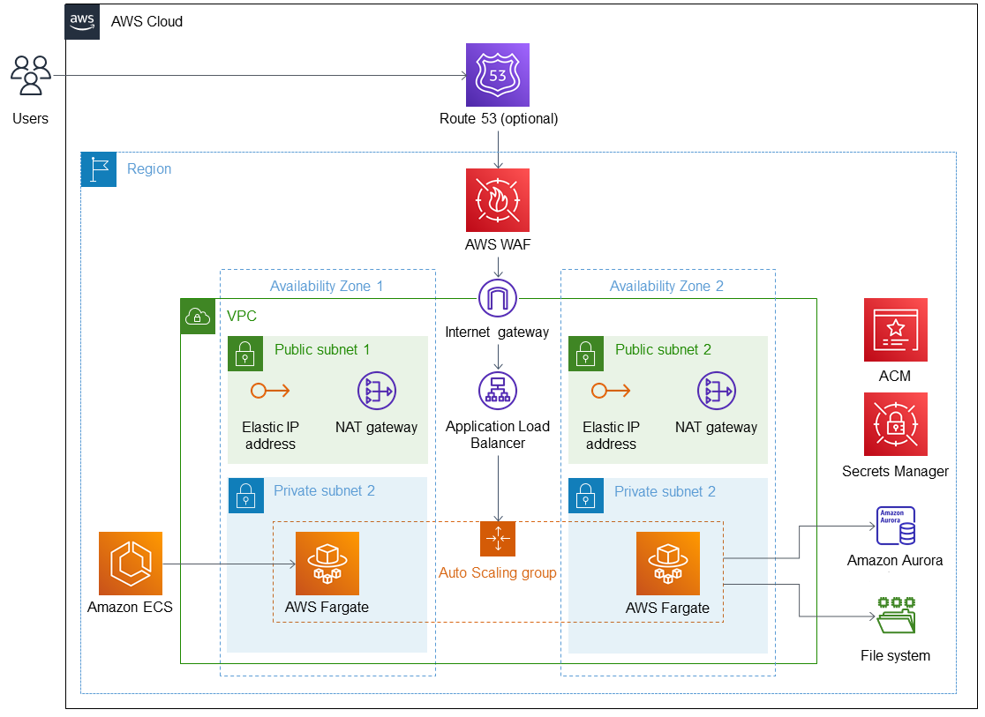Viewport: 985px width, 717px height.
Task: Select "Private subnet 2" title in Availability Zone 2
Action: coord(665,491)
